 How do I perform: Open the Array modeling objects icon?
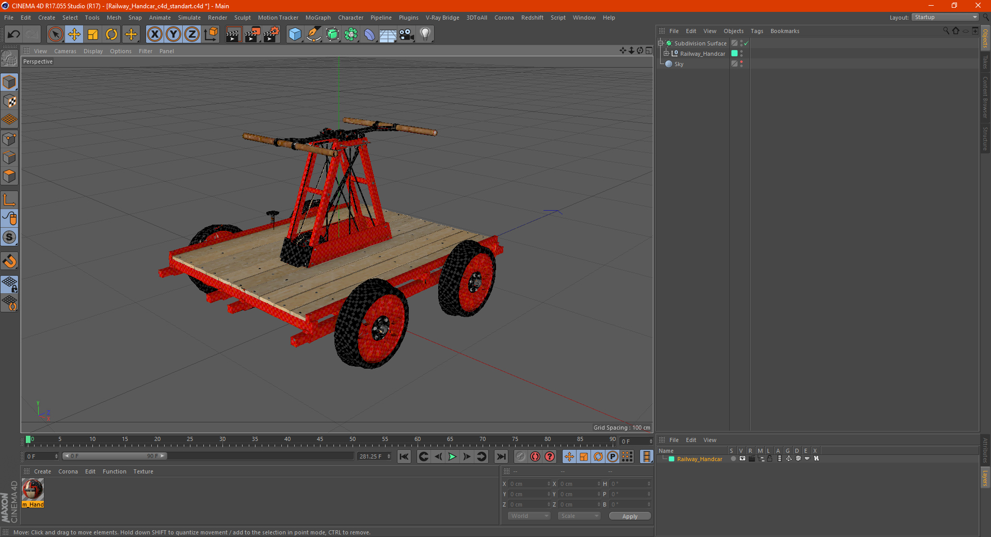point(351,35)
